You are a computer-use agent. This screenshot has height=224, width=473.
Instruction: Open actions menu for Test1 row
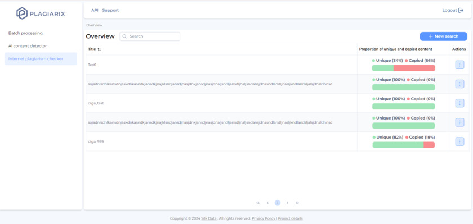point(459,65)
